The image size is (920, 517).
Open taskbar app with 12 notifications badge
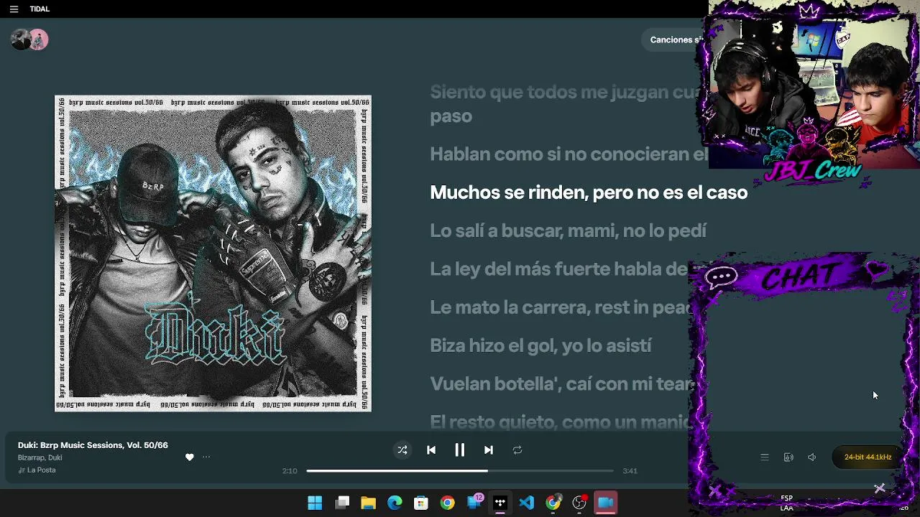[474, 503]
